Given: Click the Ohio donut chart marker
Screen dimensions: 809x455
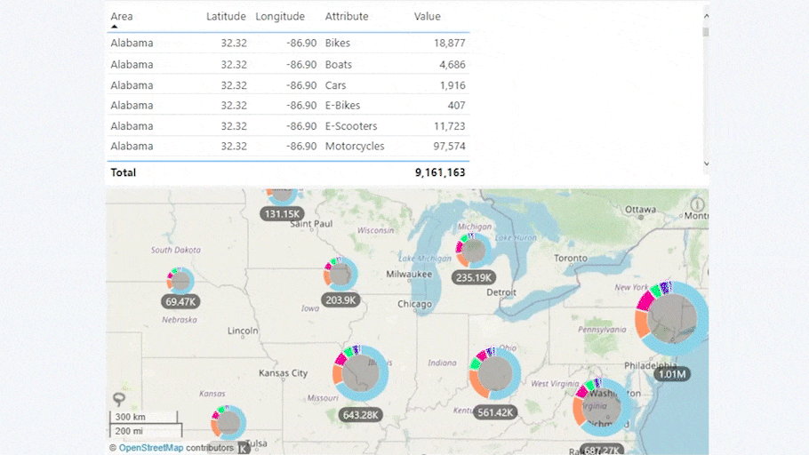Looking at the screenshot, I should coord(495,373).
